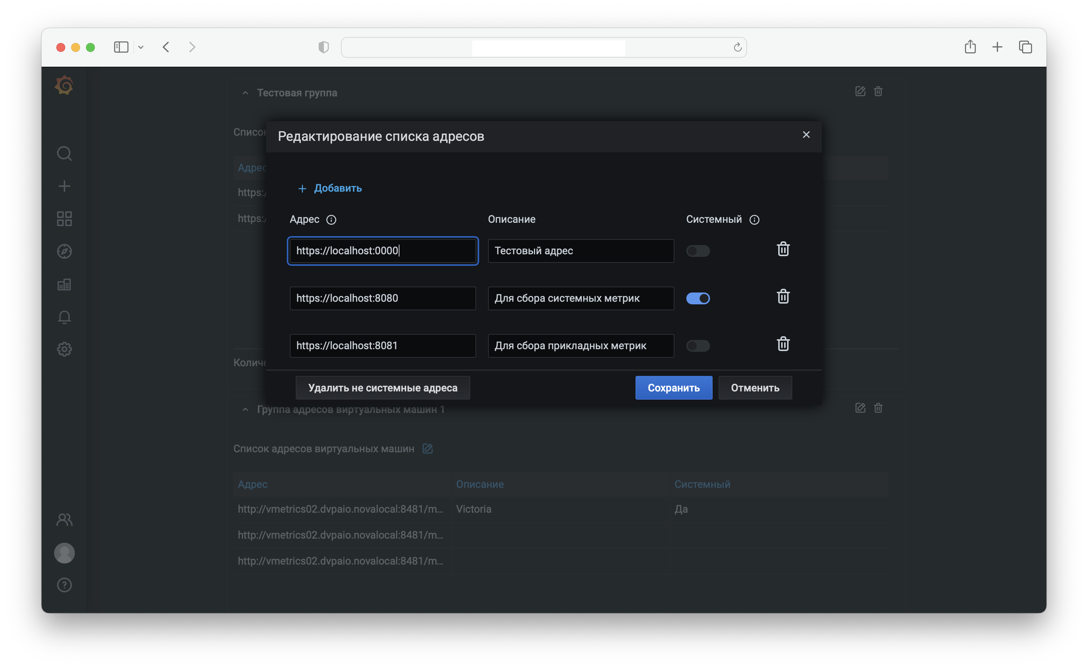Collapse the Тестовая группа section
This screenshot has width=1088, height=668.
(x=245, y=93)
